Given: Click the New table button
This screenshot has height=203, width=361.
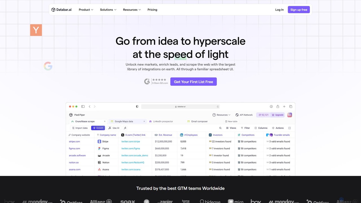Looking at the screenshot, I should coord(231,122).
